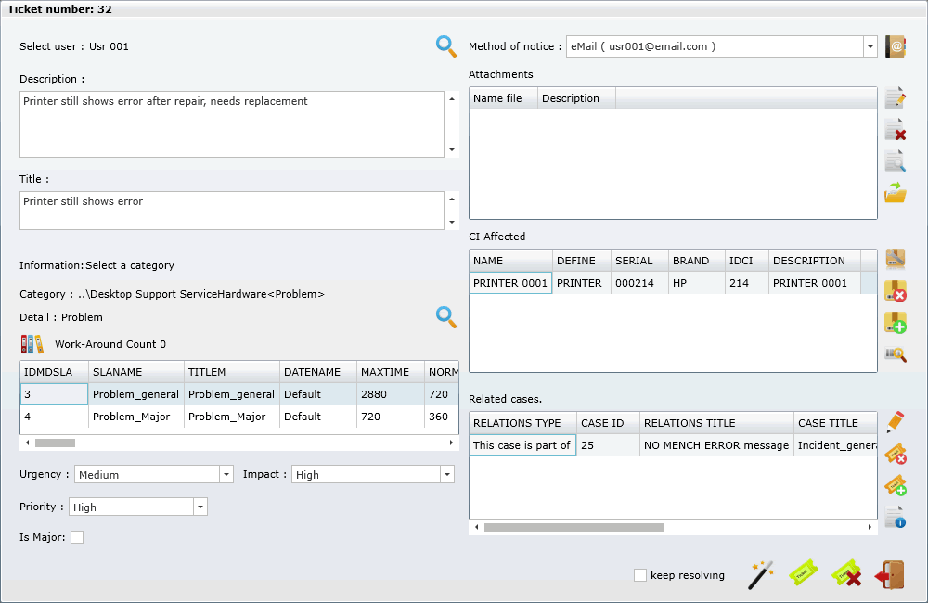Open the Priority dropdown
The height and width of the screenshot is (603, 928).
(x=200, y=507)
